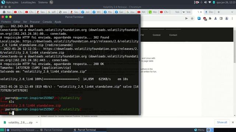The width and height of the screenshot is (236, 132).
Task: Open downloaded volatility_2.6 zip in download bar
Action: point(20,122)
